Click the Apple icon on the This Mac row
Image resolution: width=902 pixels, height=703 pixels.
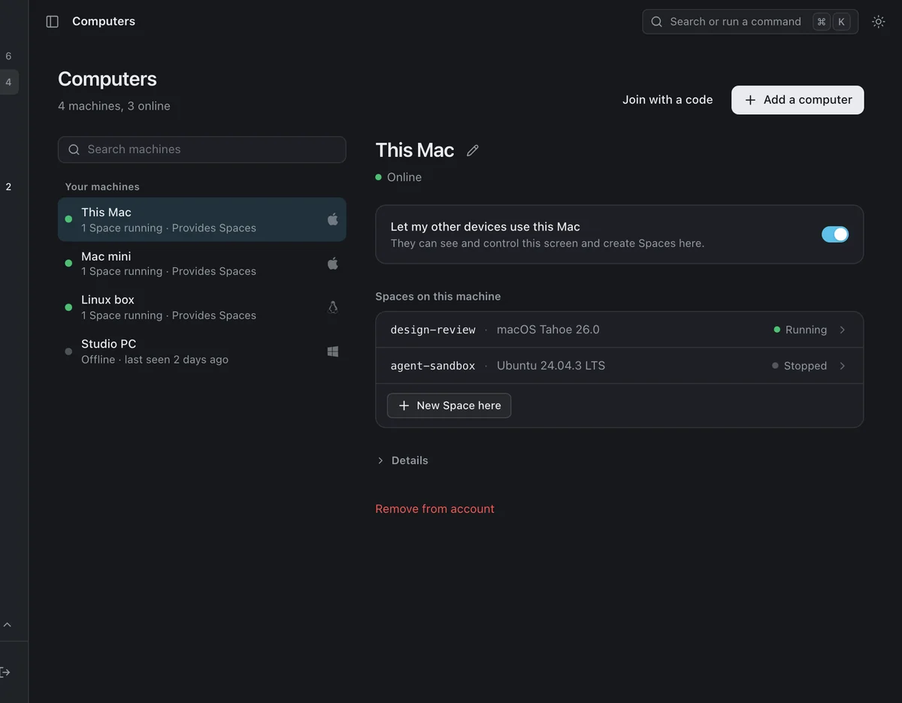pyautogui.click(x=333, y=219)
